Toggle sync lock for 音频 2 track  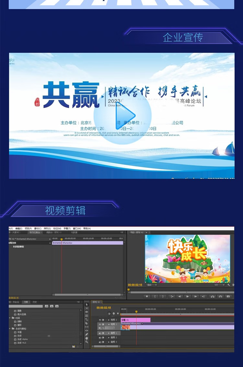point(103,338)
